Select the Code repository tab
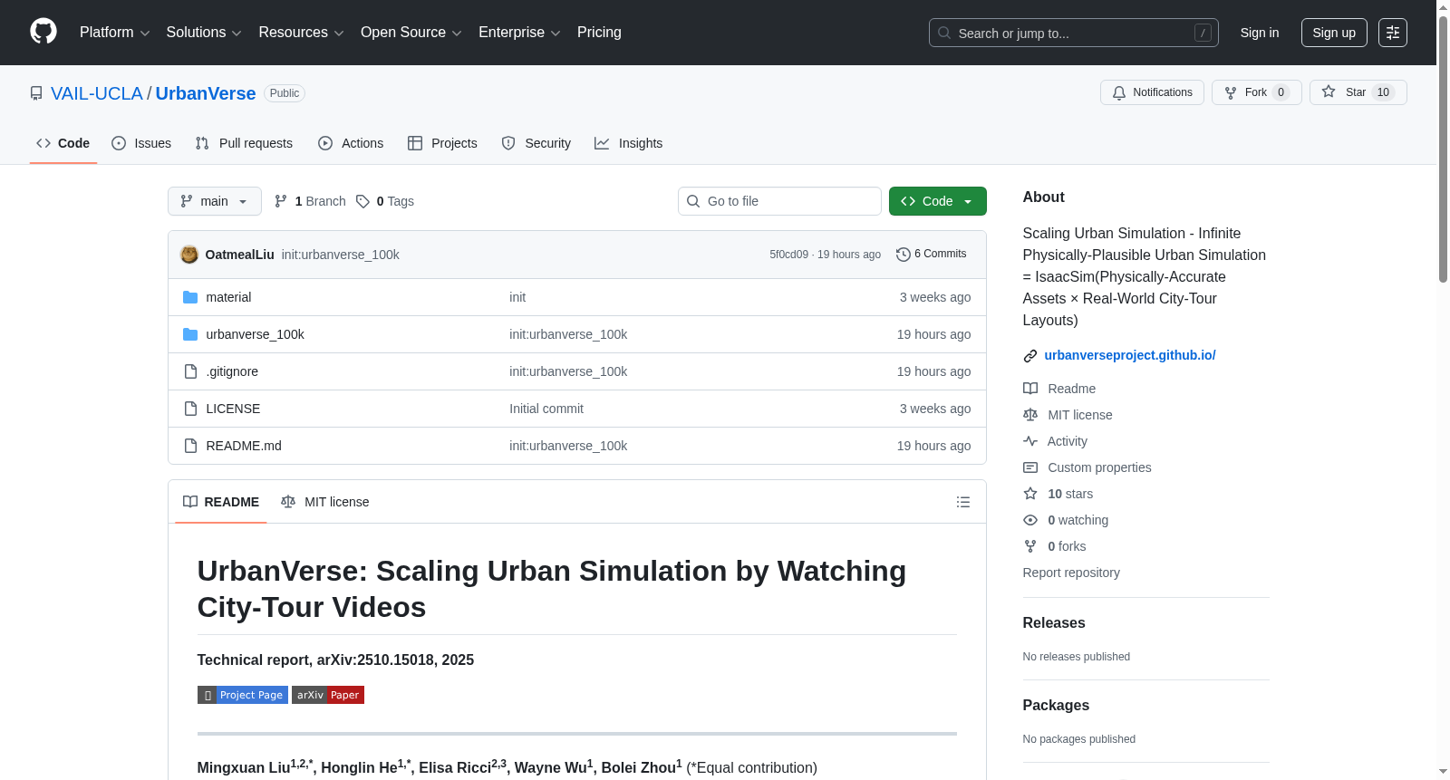This screenshot has height=780, width=1450. pyautogui.click(x=63, y=143)
